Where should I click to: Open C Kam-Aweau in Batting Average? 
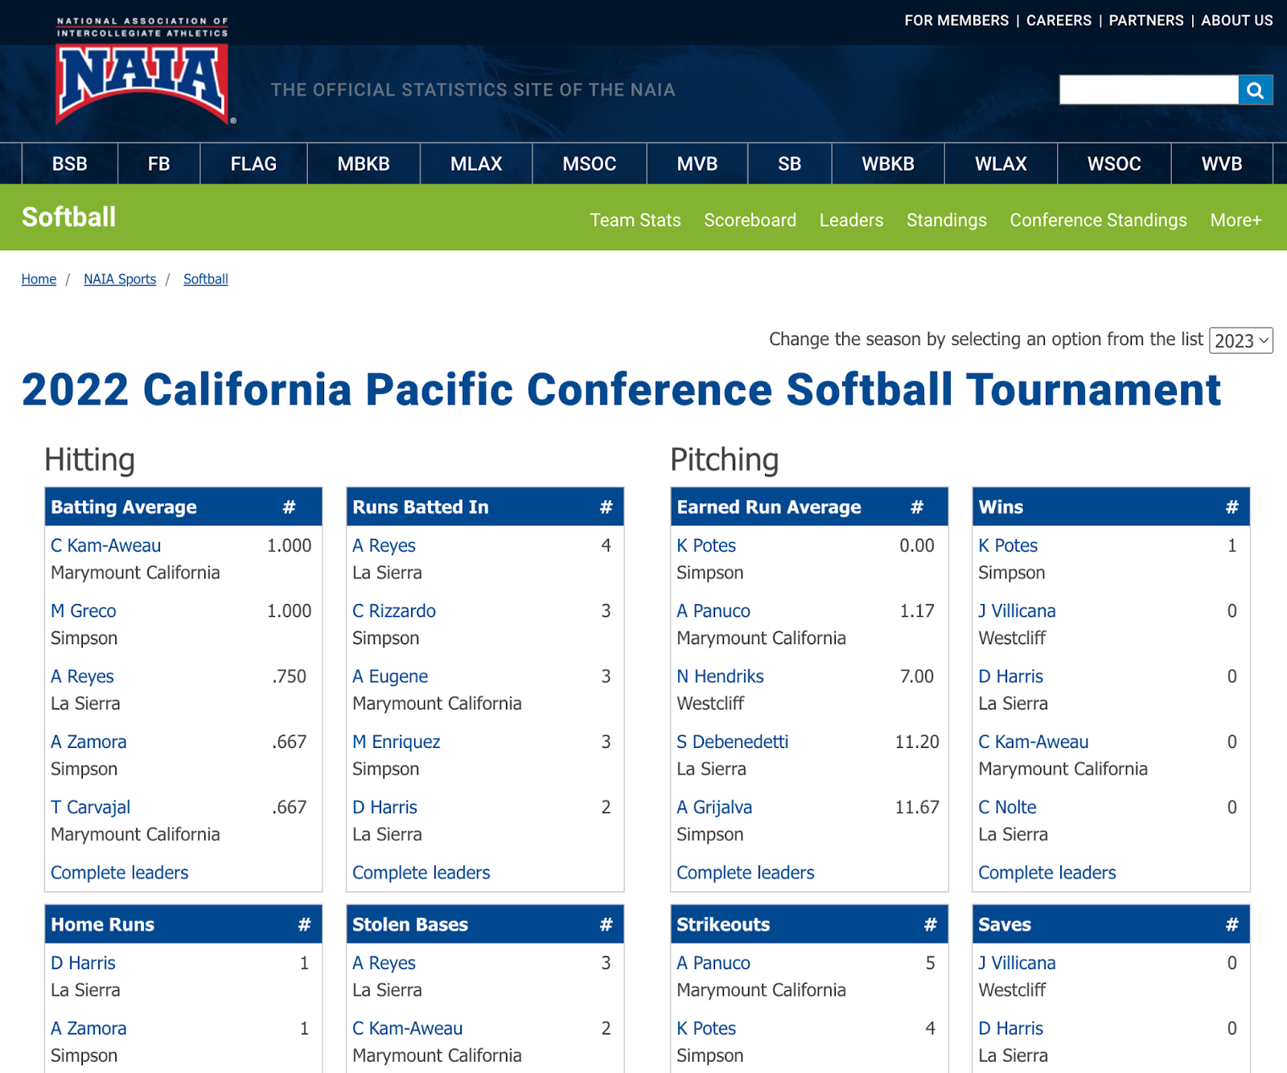(106, 545)
